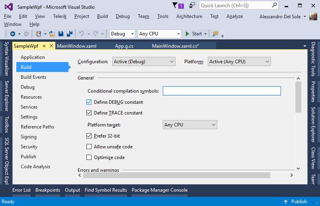This screenshot has height=206, width=320.
Task: Open the Platform Active (Any CPU) dropdown
Action: tap(239, 62)
